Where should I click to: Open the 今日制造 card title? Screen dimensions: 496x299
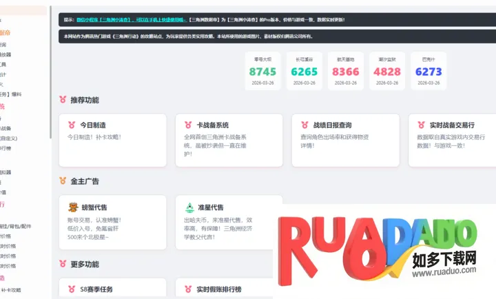pyautogui.click(x=91, y=125)
